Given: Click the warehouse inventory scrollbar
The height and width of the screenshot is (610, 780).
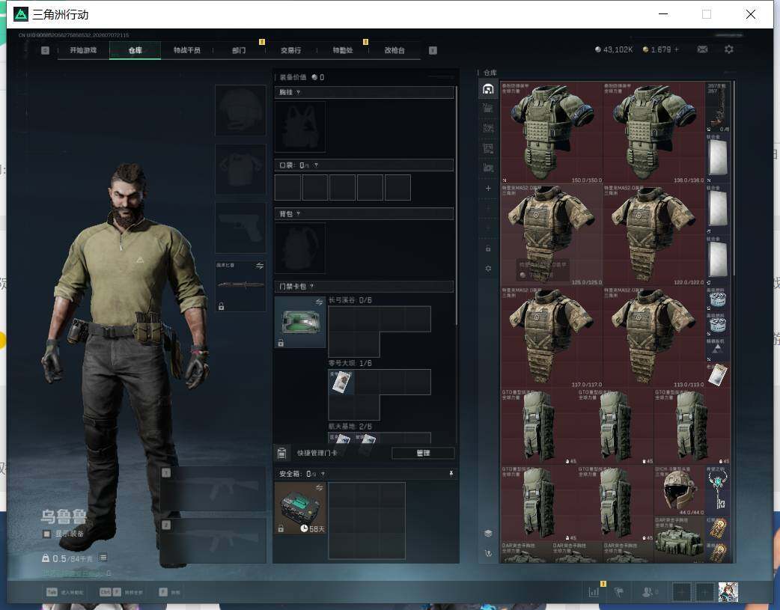Looking at the screenshot, I should coord(734,178).
